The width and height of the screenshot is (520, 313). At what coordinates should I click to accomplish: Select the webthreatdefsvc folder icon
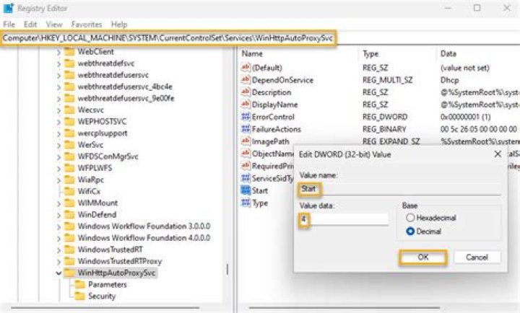tap(69, 63)
